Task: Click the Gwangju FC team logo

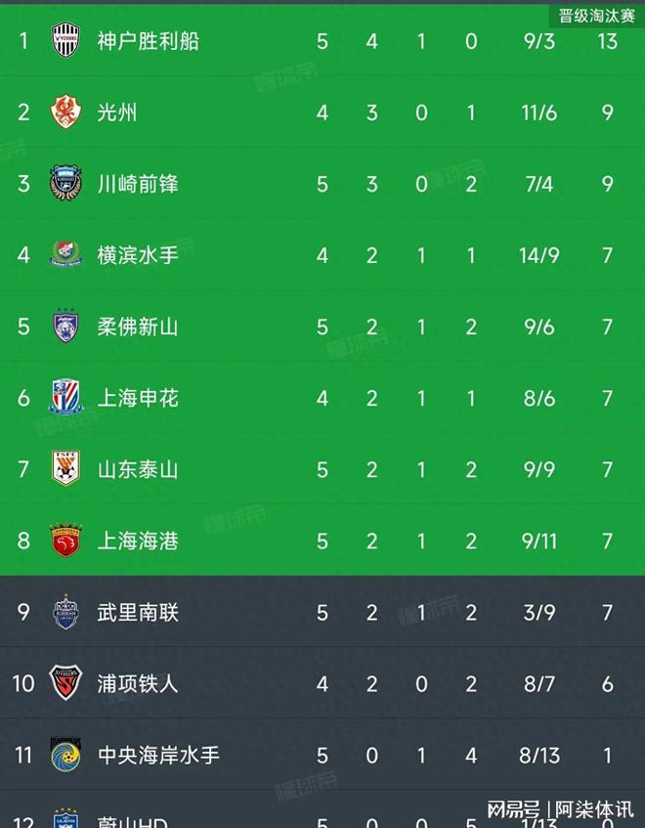Action: [65, 112]
